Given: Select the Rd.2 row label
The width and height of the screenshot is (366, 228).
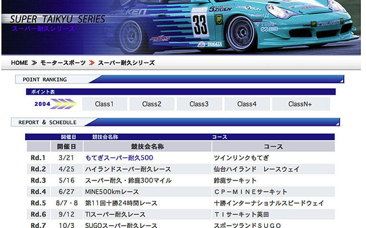Looking at the screenshot, I should click(x=38, y=169).
